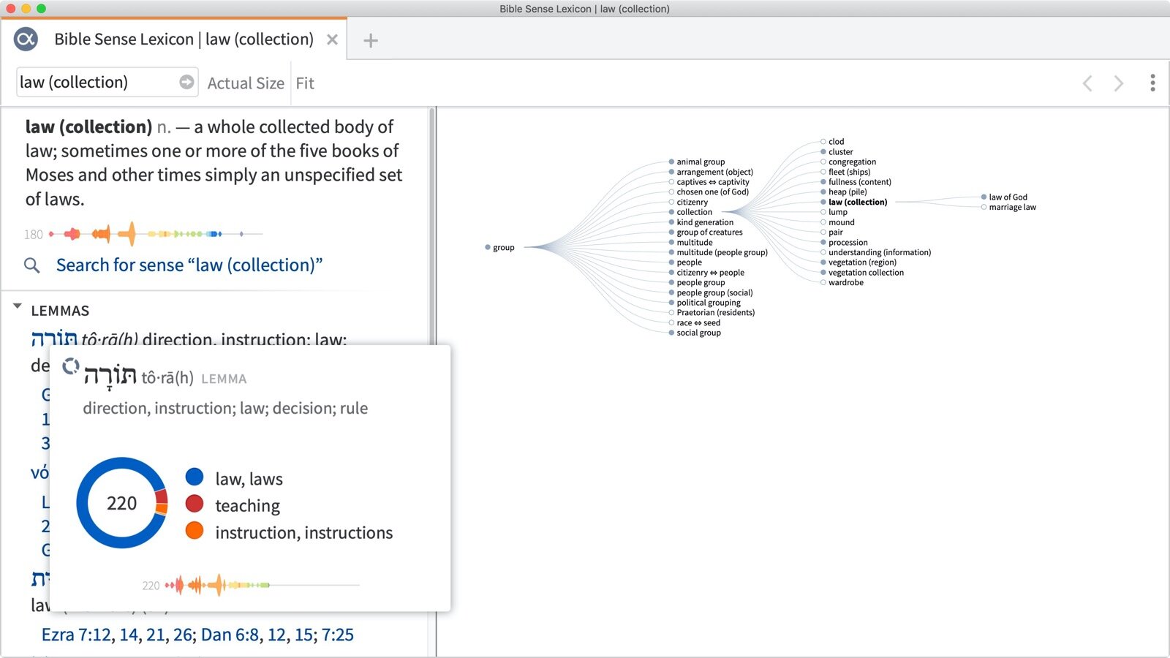Viewport: 1170px width, 658px height.
Task: Open a new tab with plus button
Action: 371,40
